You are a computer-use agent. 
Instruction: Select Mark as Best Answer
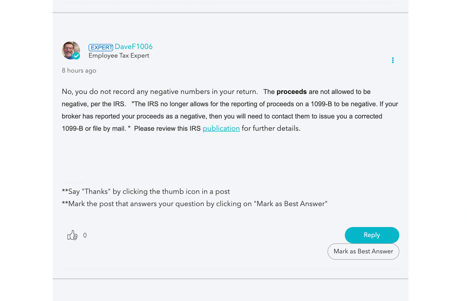click(363, 251)
